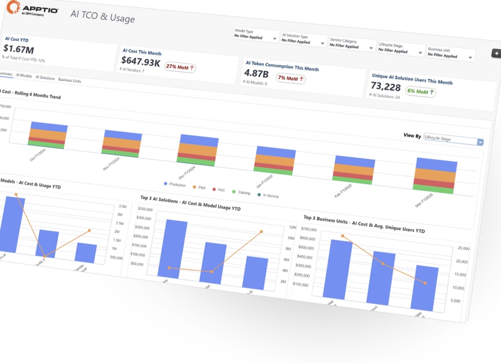The height and width of the screenshot is (363, 501).
Task: Open the Lifecycle Stage filter dropdown
Action: [400, 48]
